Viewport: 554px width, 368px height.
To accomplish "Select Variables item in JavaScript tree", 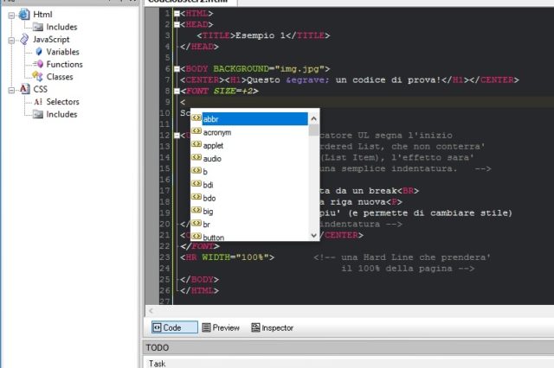I will [62, 52].
